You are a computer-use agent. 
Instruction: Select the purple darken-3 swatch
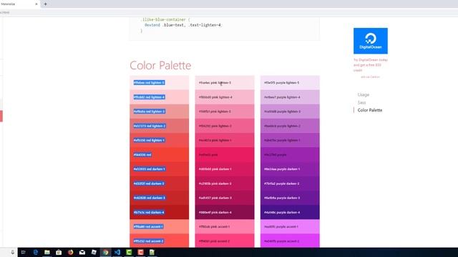tap(290, 198)
